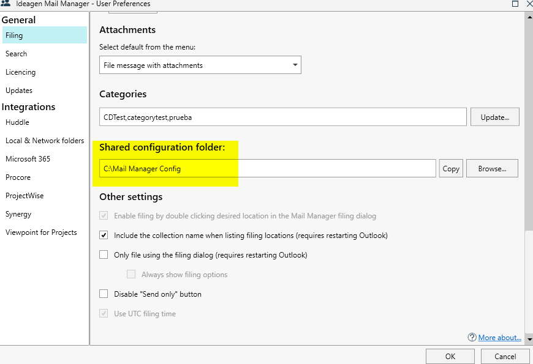Click the help icon beside More about
The height and width of the screenshot is (364, 533).
[x=472, y=337]
